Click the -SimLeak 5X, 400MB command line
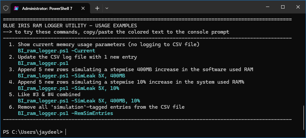The height and width of the screenshot is (138, 306). (72, 76)
